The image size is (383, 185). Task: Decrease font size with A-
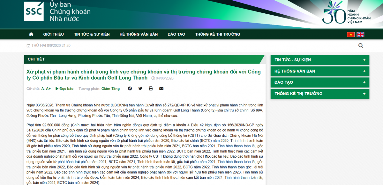(x=43, y=89)
